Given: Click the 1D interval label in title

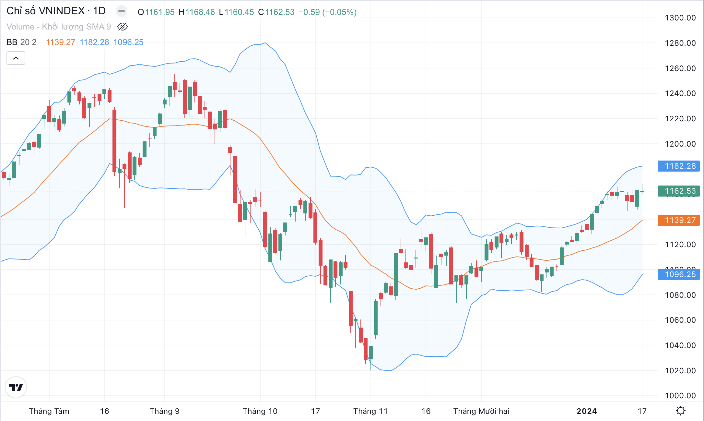Looking at the screenshot, I should coord(99,11).
